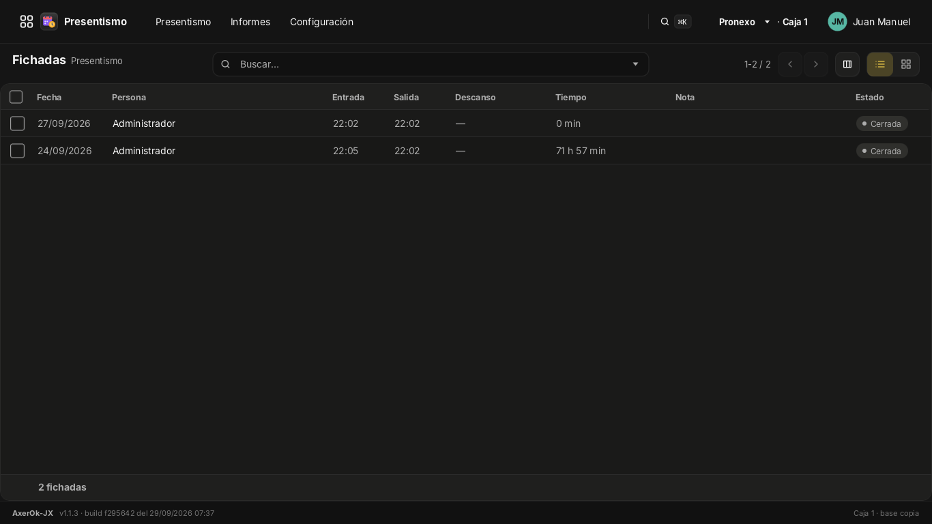Check the 24/09/2026 row checkbox
The width and height of the screenshot is (932, 524).
tap(18, 151)
